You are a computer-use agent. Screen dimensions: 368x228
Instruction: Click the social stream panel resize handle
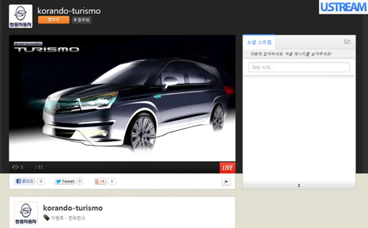[x=299, y=186]
